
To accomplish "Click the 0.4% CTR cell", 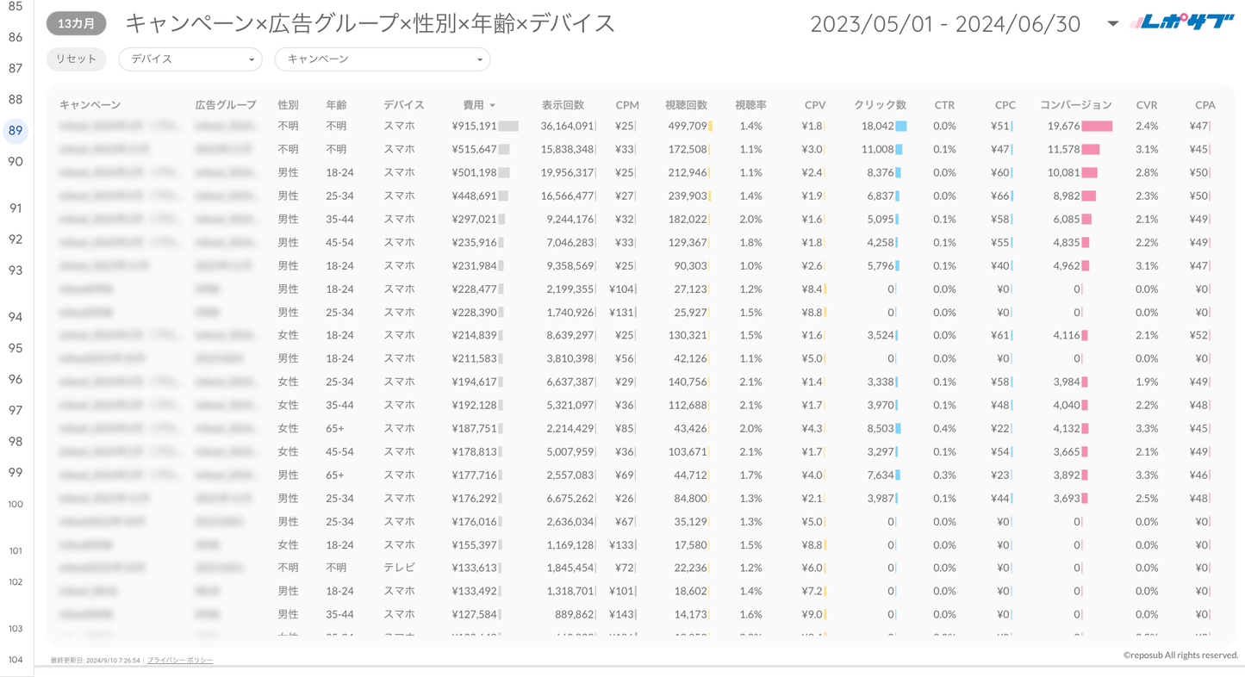I will (944, 429).
